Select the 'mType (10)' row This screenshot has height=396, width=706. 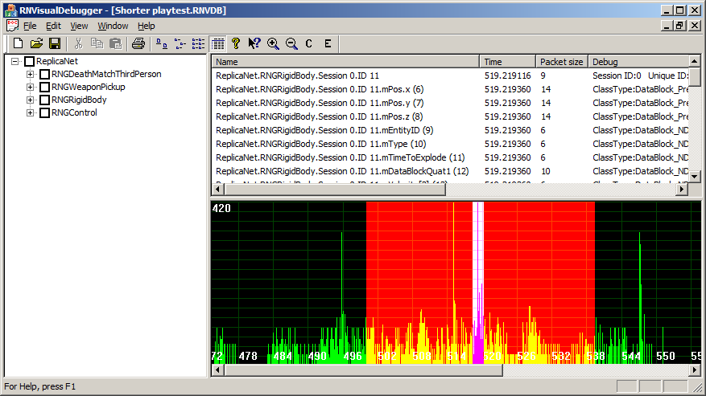pos(450,144)
